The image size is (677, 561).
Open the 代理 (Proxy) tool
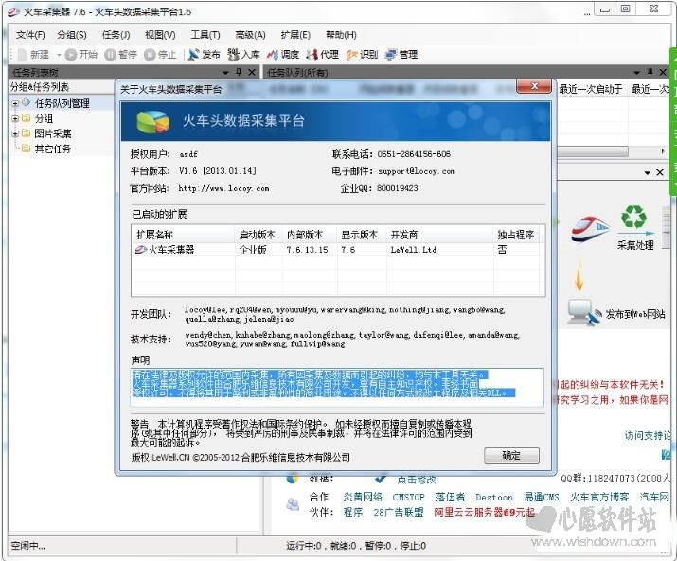323,54
